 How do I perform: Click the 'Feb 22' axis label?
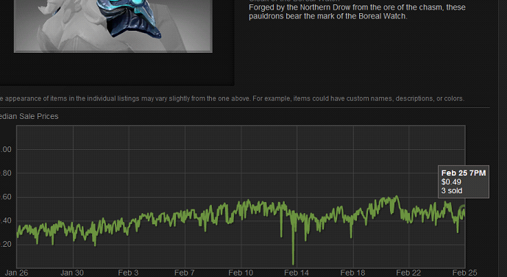click(x=408, y=273)
